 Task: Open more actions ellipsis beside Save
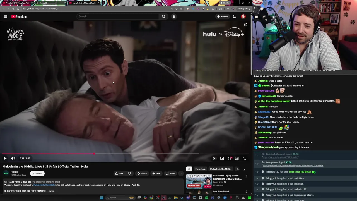pos(181,173)
